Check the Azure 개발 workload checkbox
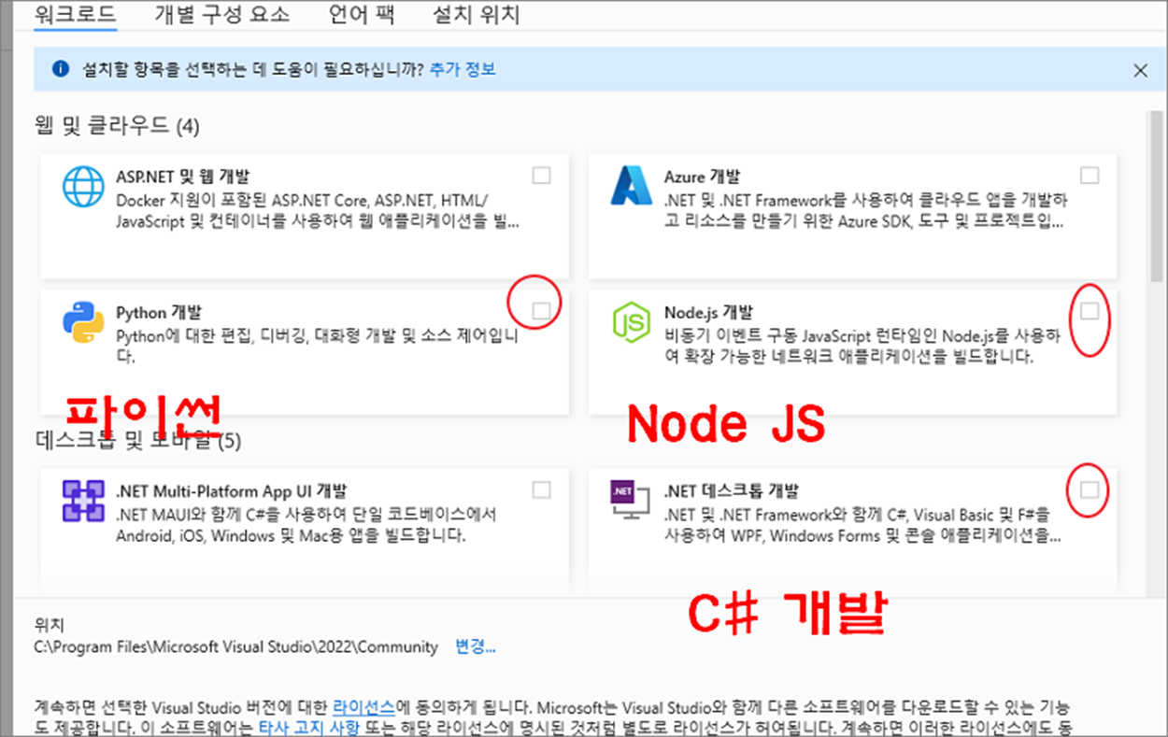1168x737 pixels. tap(1090, 176)
